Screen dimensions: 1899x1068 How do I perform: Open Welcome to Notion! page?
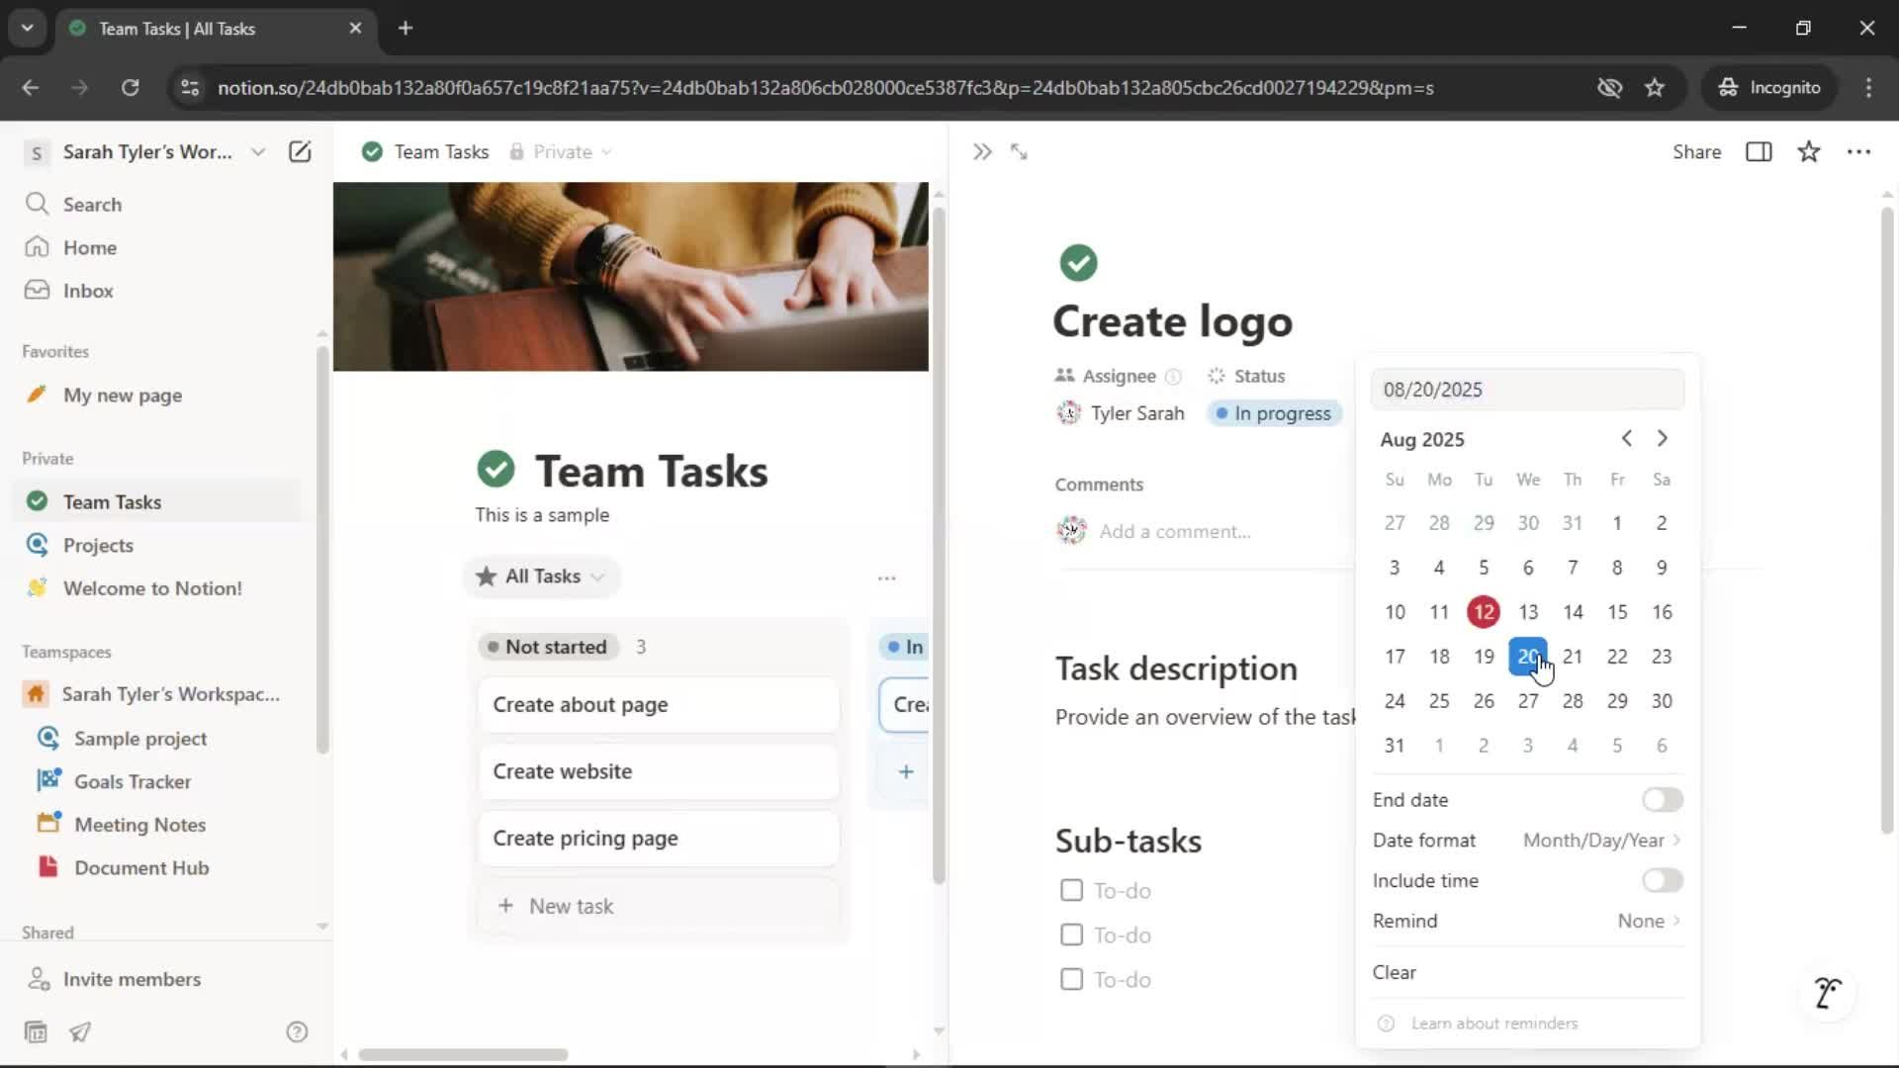click(152, 588)
